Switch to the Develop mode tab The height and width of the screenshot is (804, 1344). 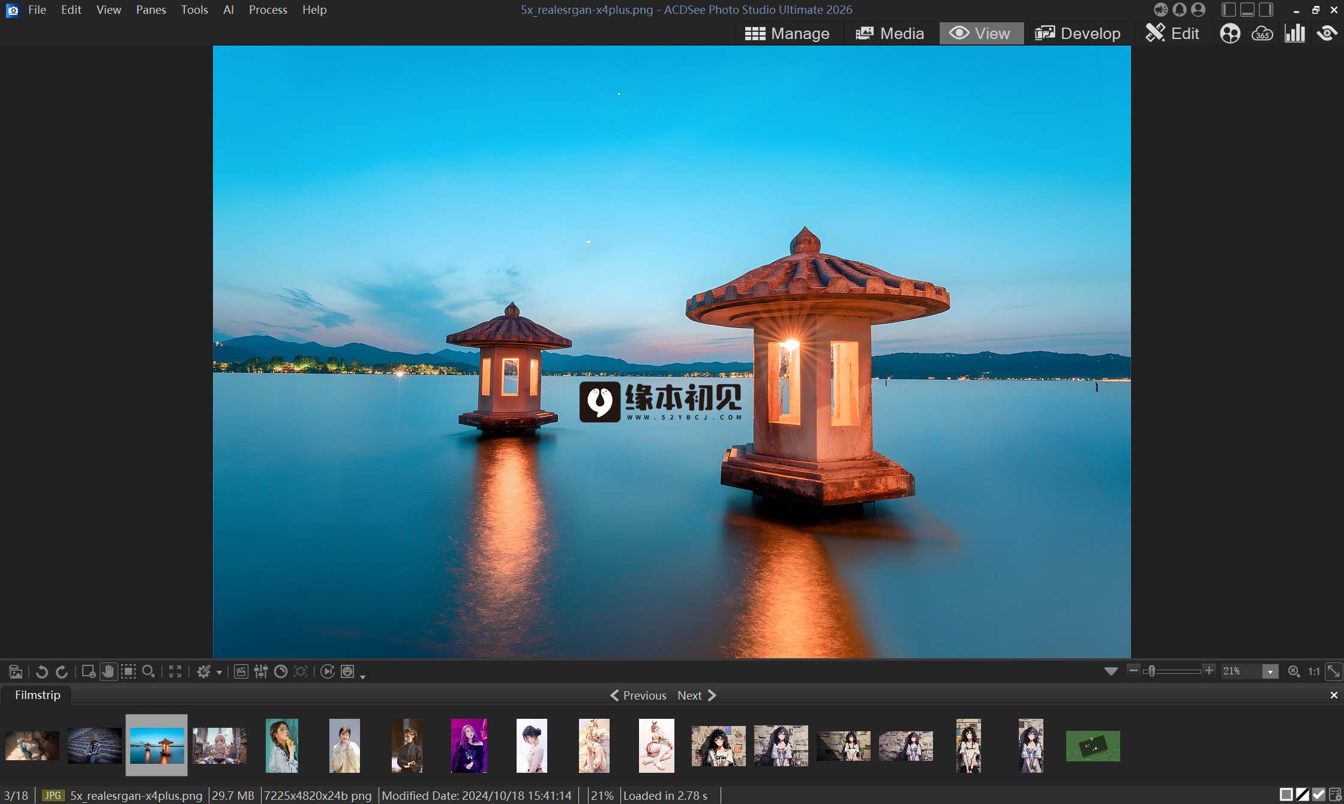point(1078,34)
